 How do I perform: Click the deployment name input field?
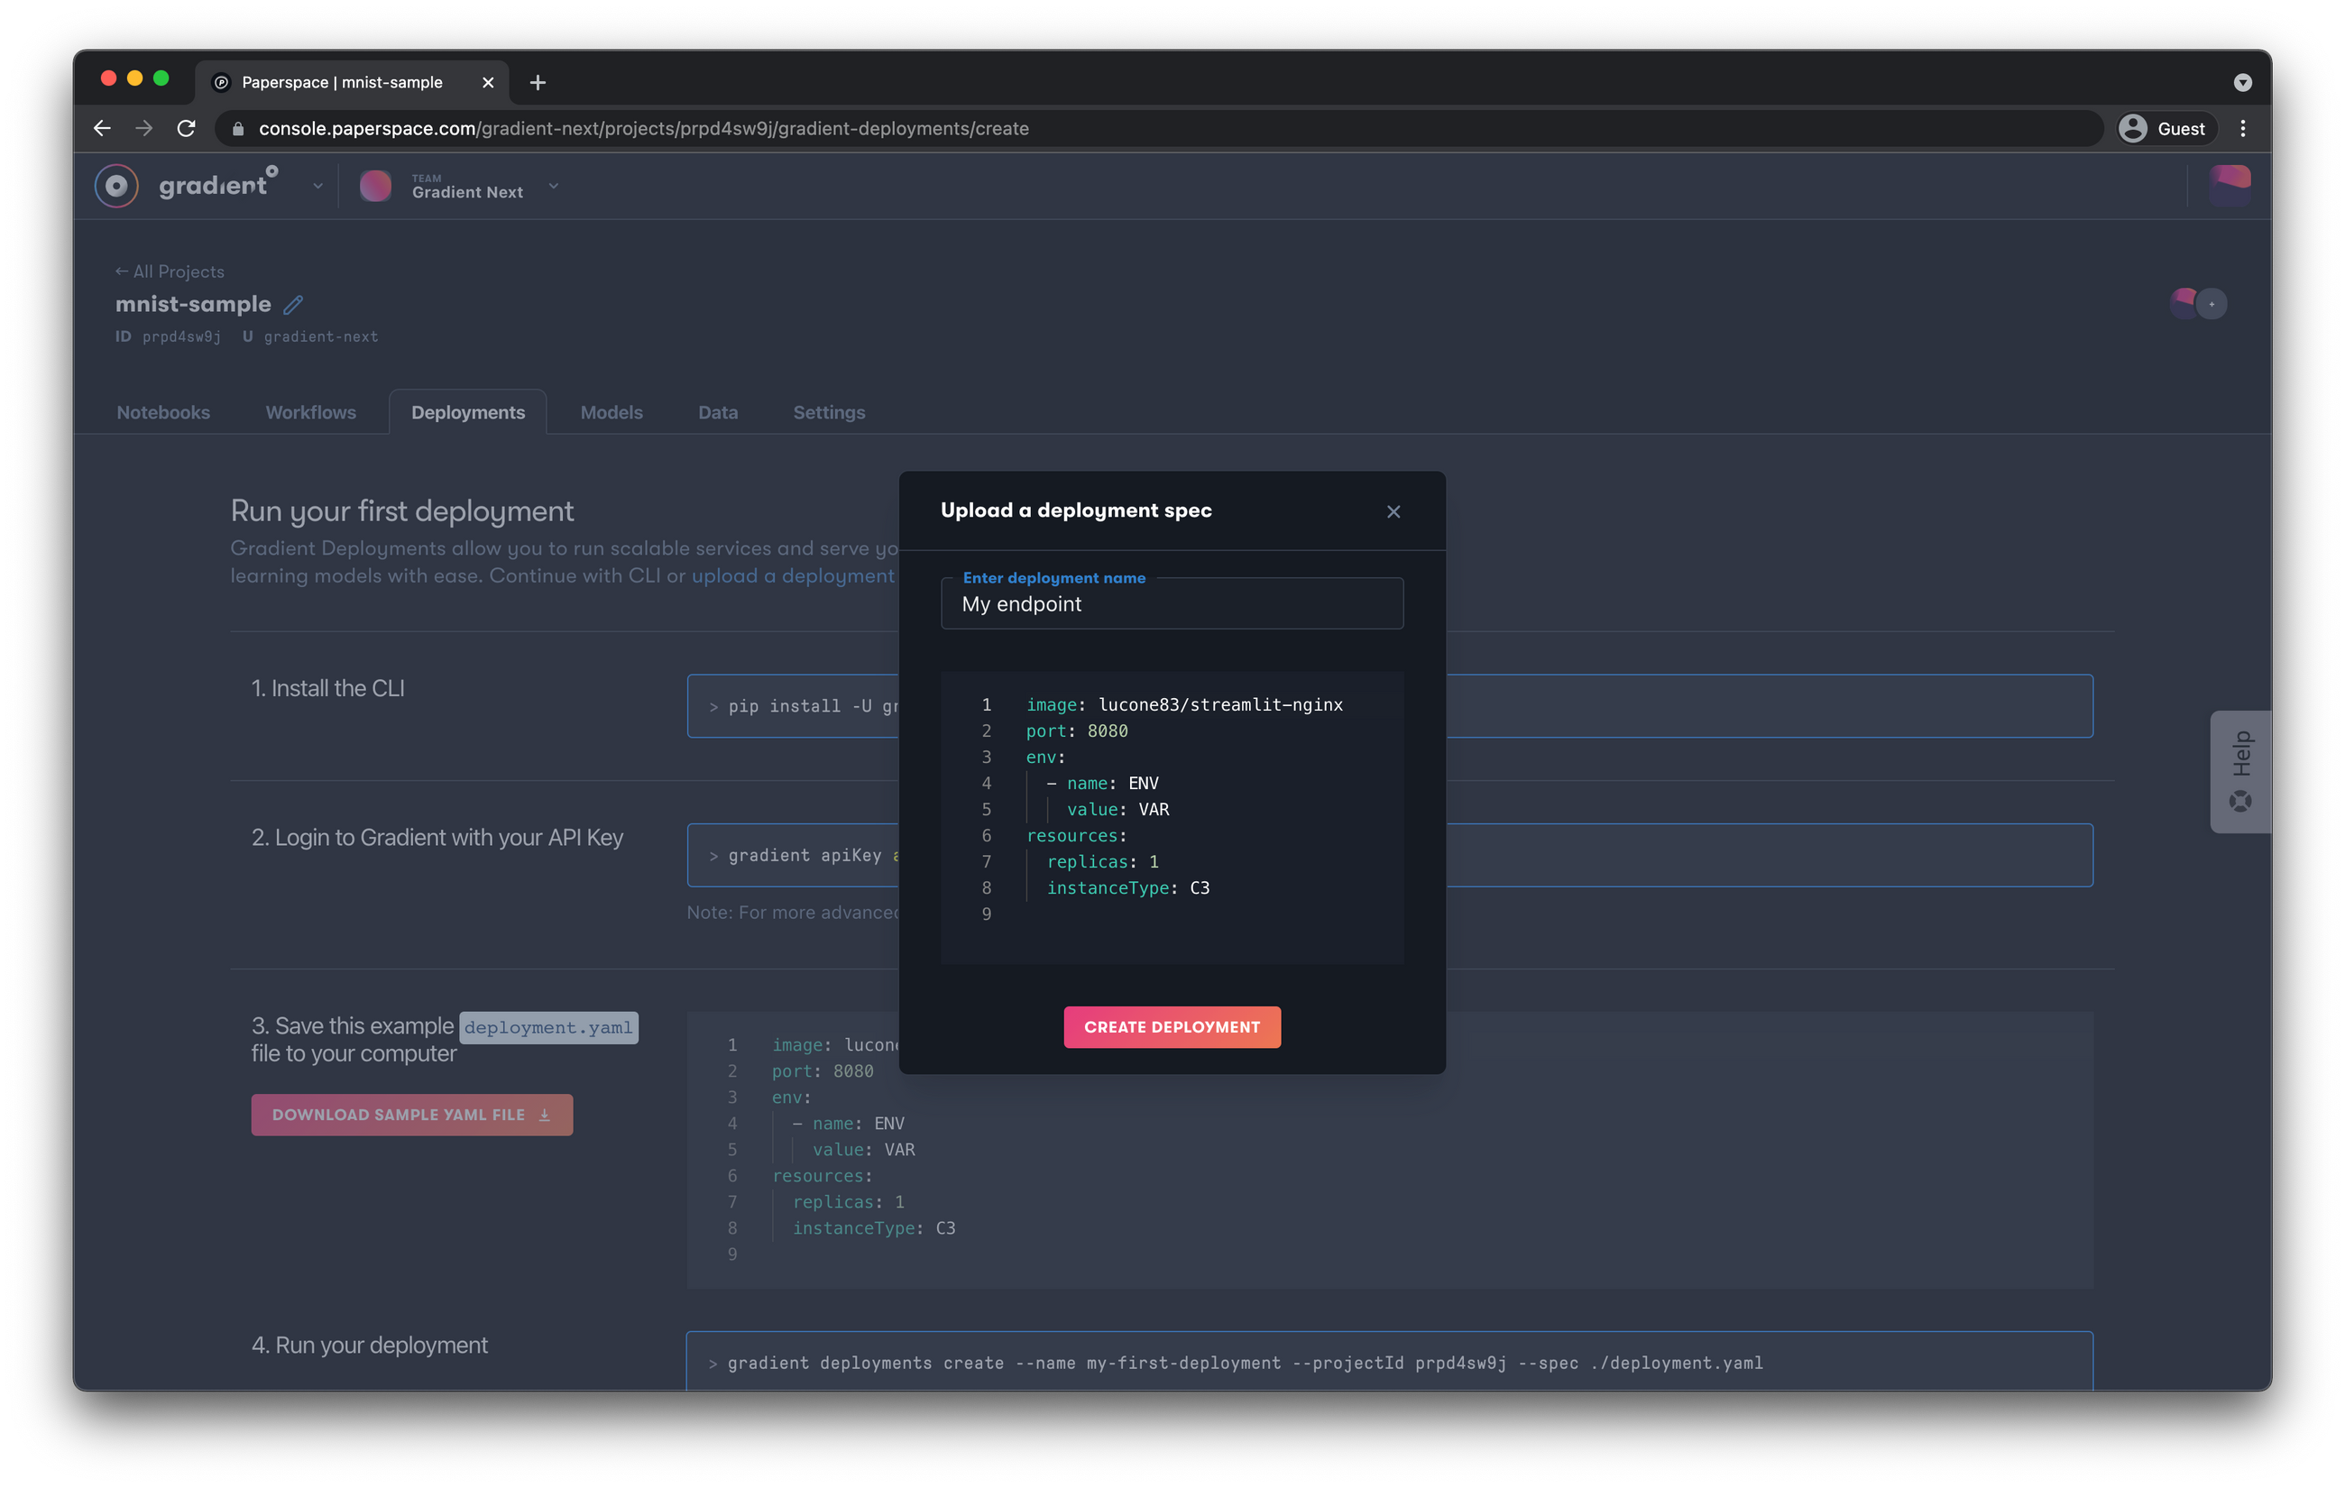click(x=1172, y=604)
